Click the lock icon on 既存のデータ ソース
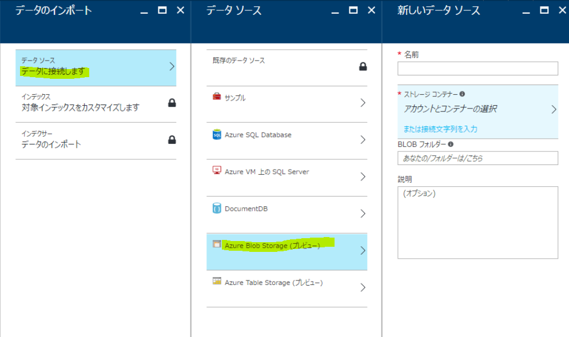The image size is (569, 337). [x=363, y=66]
